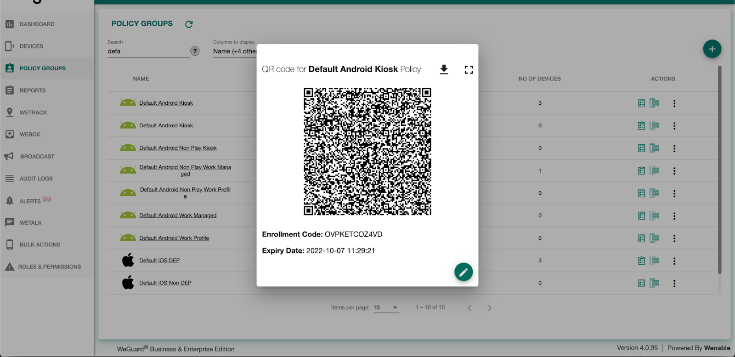
Task: Open more actions for Default Android Non Play Kiosk
Action: (x=674, y=149)
